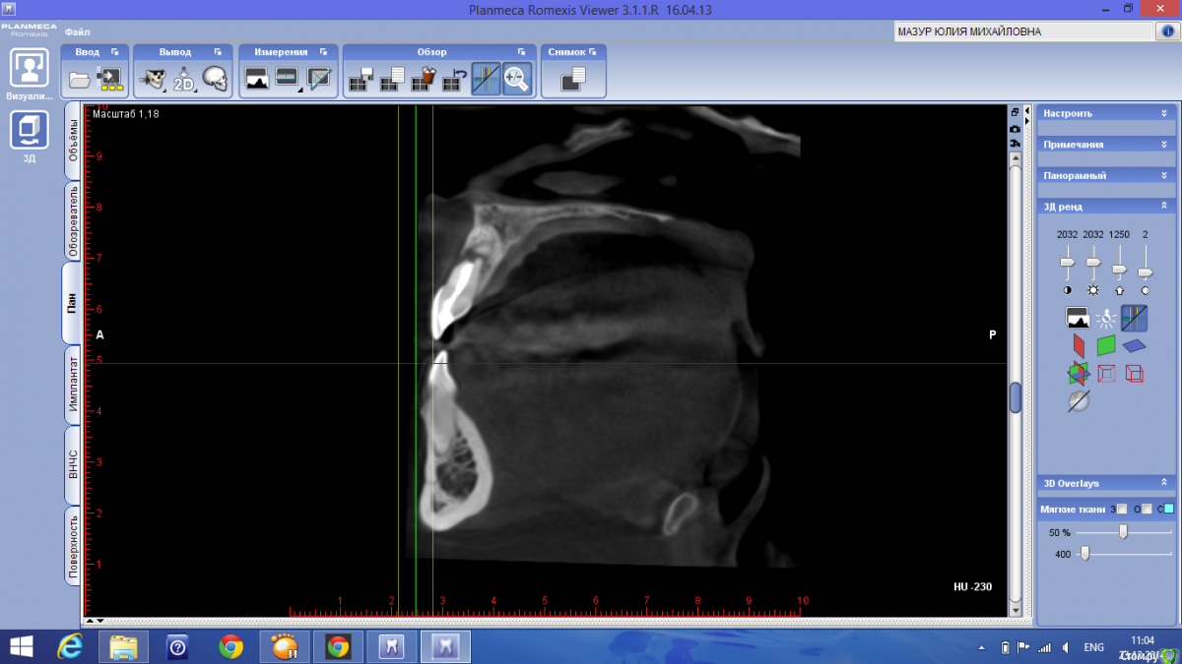Click the 2D export icon
This screenshot has width=1182, height=664.
pyautogui.click(x=184, y=79)
